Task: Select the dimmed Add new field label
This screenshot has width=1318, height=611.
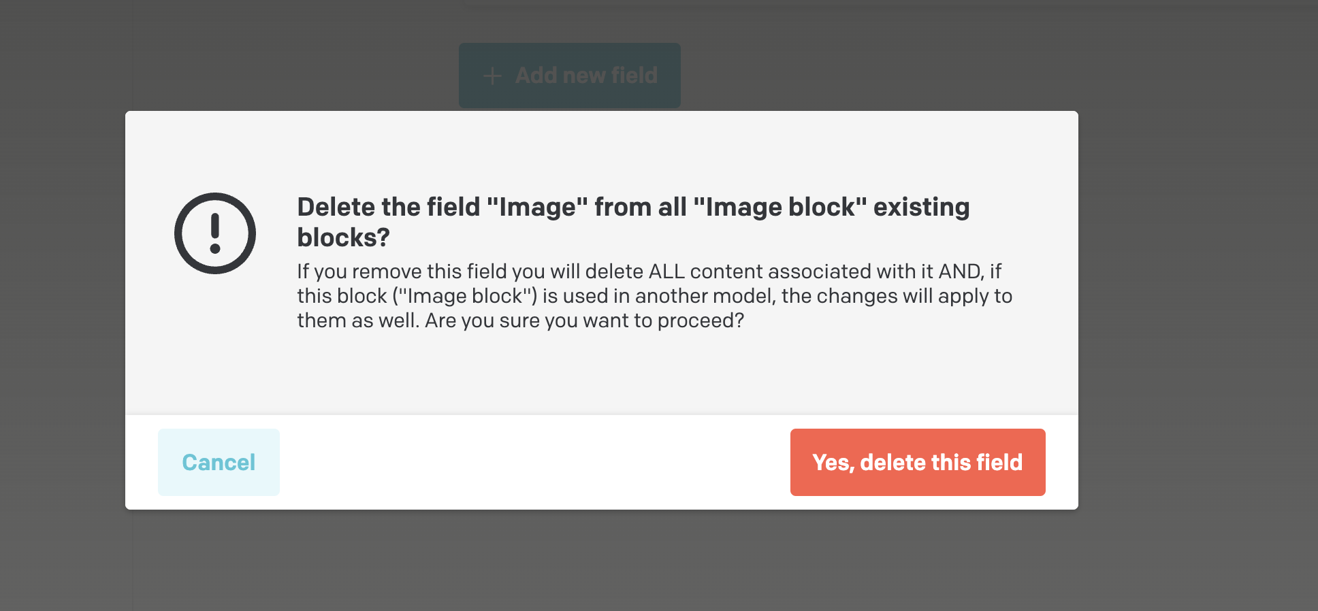Action: (586, 75)
